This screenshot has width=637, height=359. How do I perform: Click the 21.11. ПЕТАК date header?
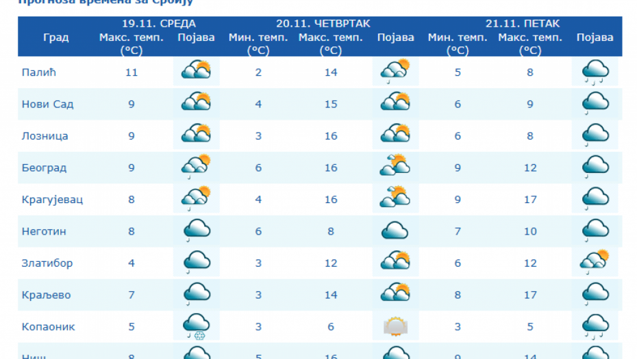(523, 23)
